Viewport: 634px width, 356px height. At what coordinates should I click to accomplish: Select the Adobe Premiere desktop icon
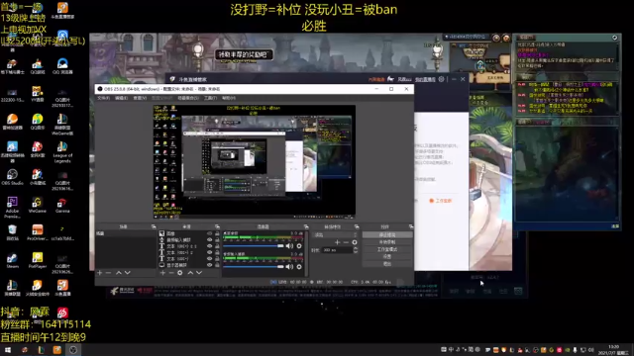pyautogui.click(x=12, y=207)
